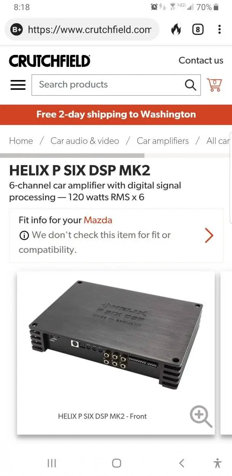Tap the search magnifier icon

point(190,85)
